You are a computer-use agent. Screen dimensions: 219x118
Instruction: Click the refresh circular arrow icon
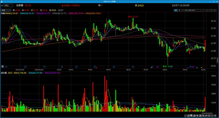(209, 116)
